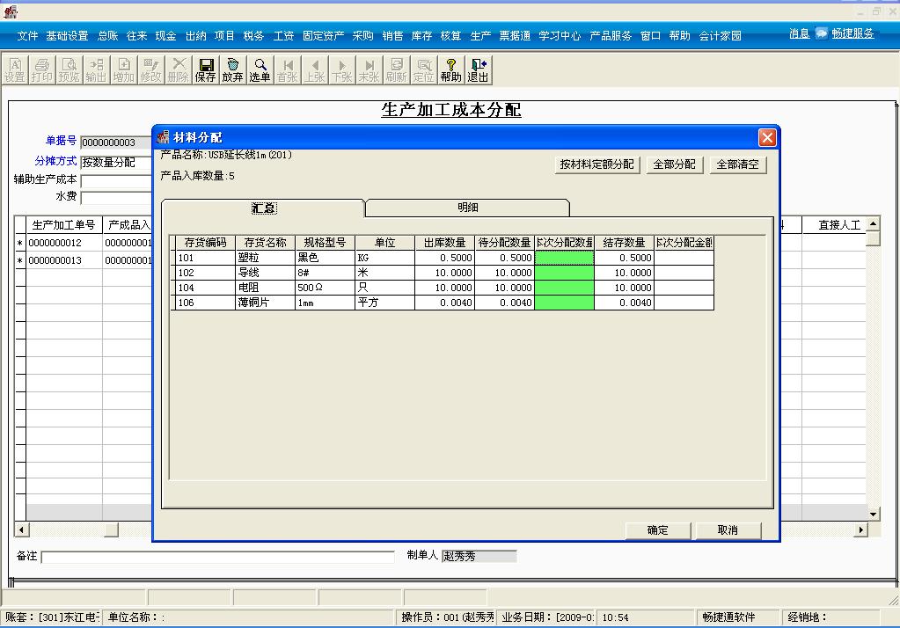Click the 打印 print icon
Screen dimensions: 900x628
(42, 70)
